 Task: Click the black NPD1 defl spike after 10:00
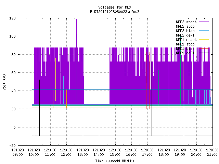pos(40,108)
